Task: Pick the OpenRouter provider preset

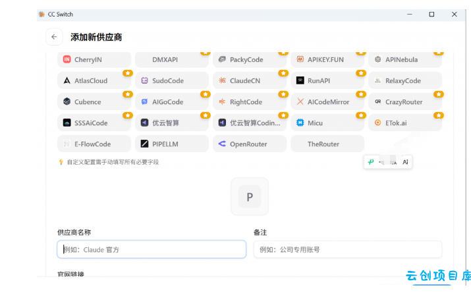Action: (x=250, y=144)
